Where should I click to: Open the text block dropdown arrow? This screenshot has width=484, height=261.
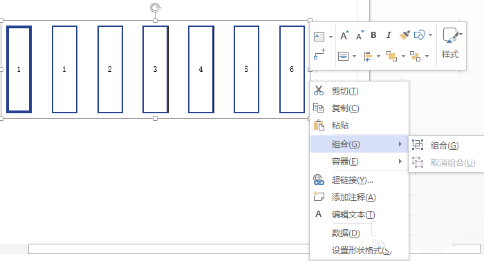(331, 37)
